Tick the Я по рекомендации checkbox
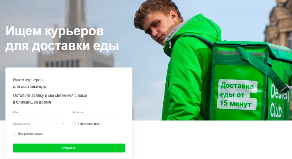 [x=15, y=134]
